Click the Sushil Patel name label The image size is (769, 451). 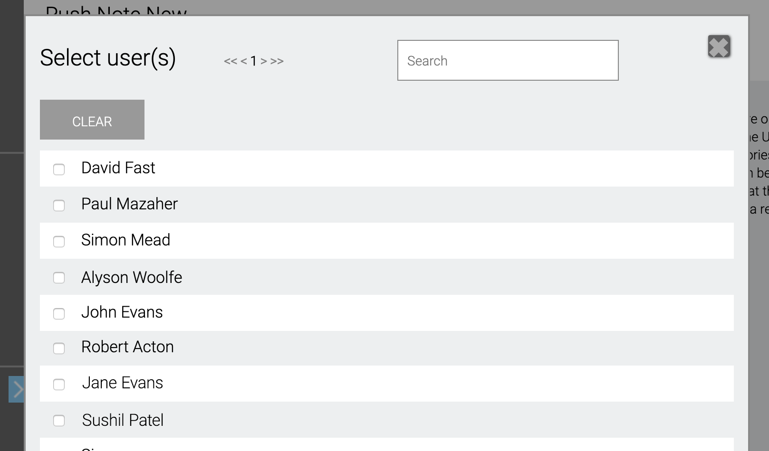pyautogui.click(x=123, y=420)
